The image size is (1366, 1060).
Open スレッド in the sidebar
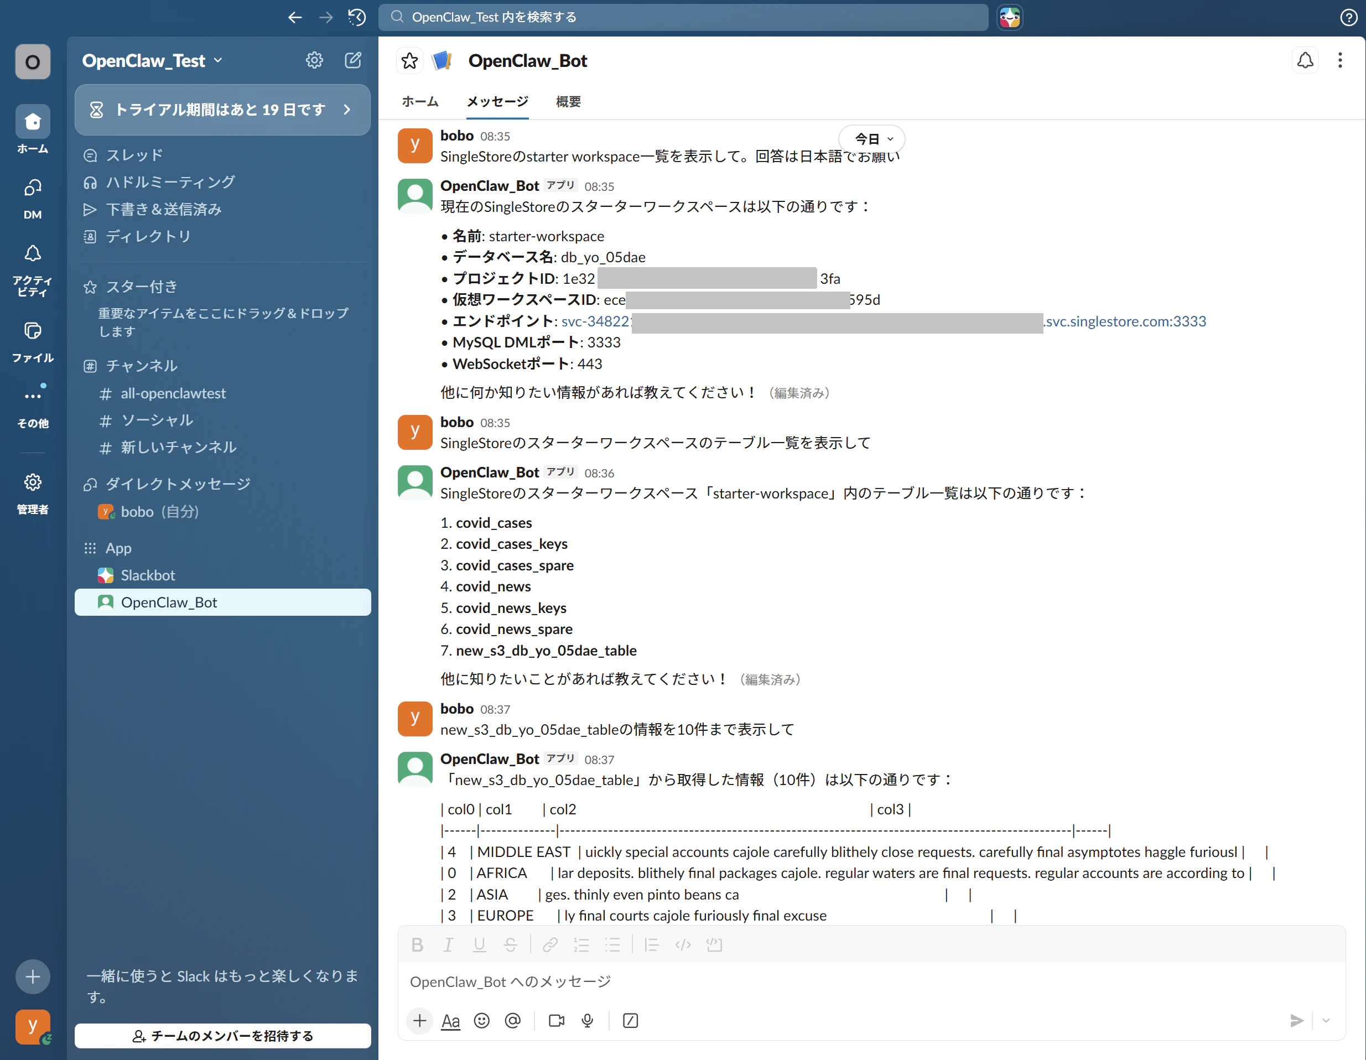(222, 155)
